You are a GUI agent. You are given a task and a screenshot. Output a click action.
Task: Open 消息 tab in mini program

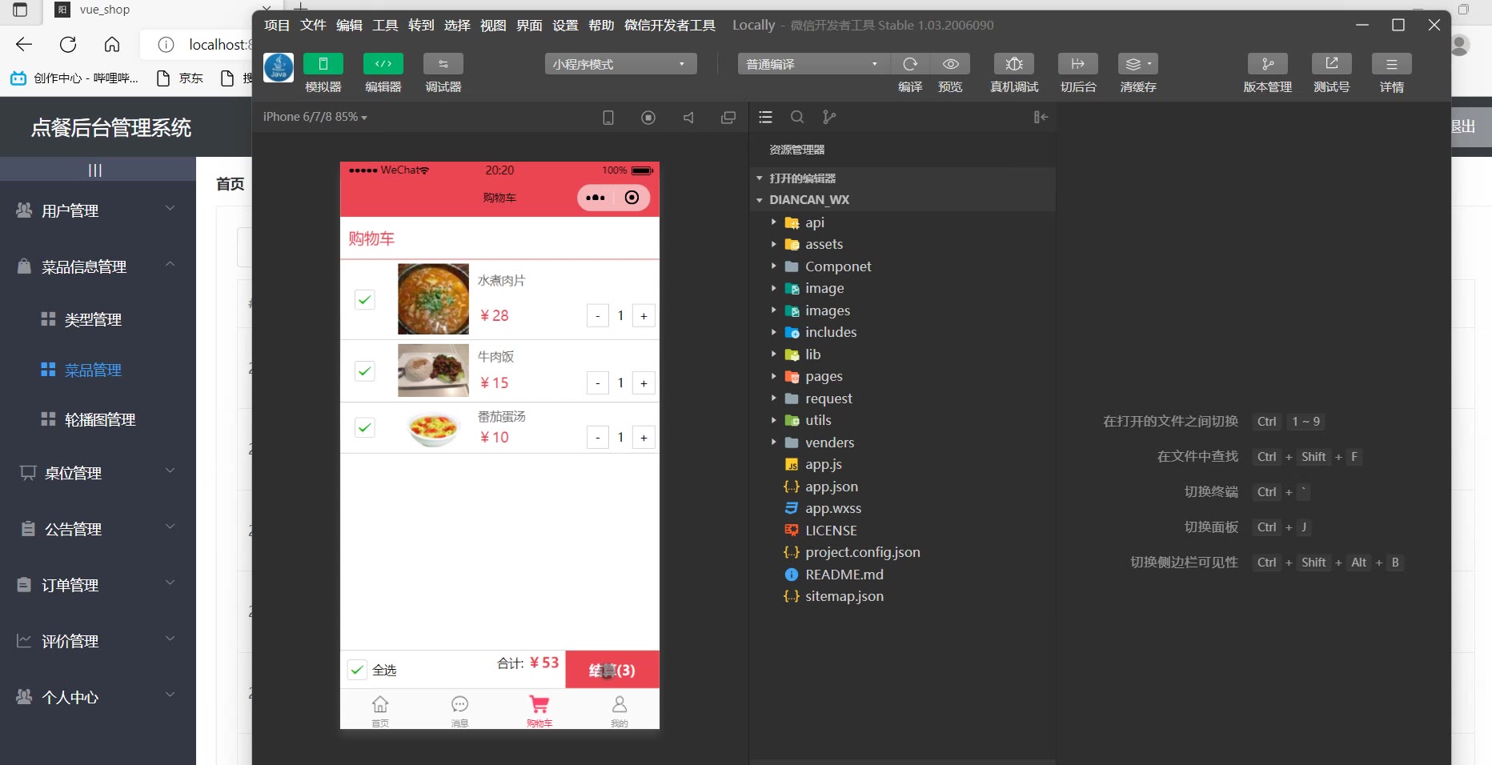tap(459, 710)
